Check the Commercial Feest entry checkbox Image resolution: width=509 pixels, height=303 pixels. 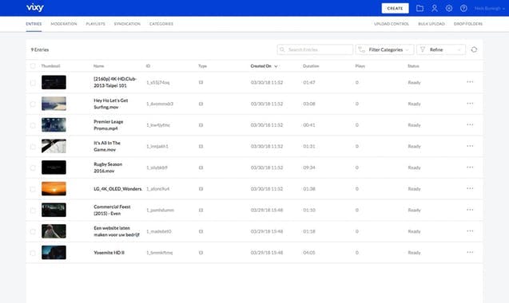33,211
